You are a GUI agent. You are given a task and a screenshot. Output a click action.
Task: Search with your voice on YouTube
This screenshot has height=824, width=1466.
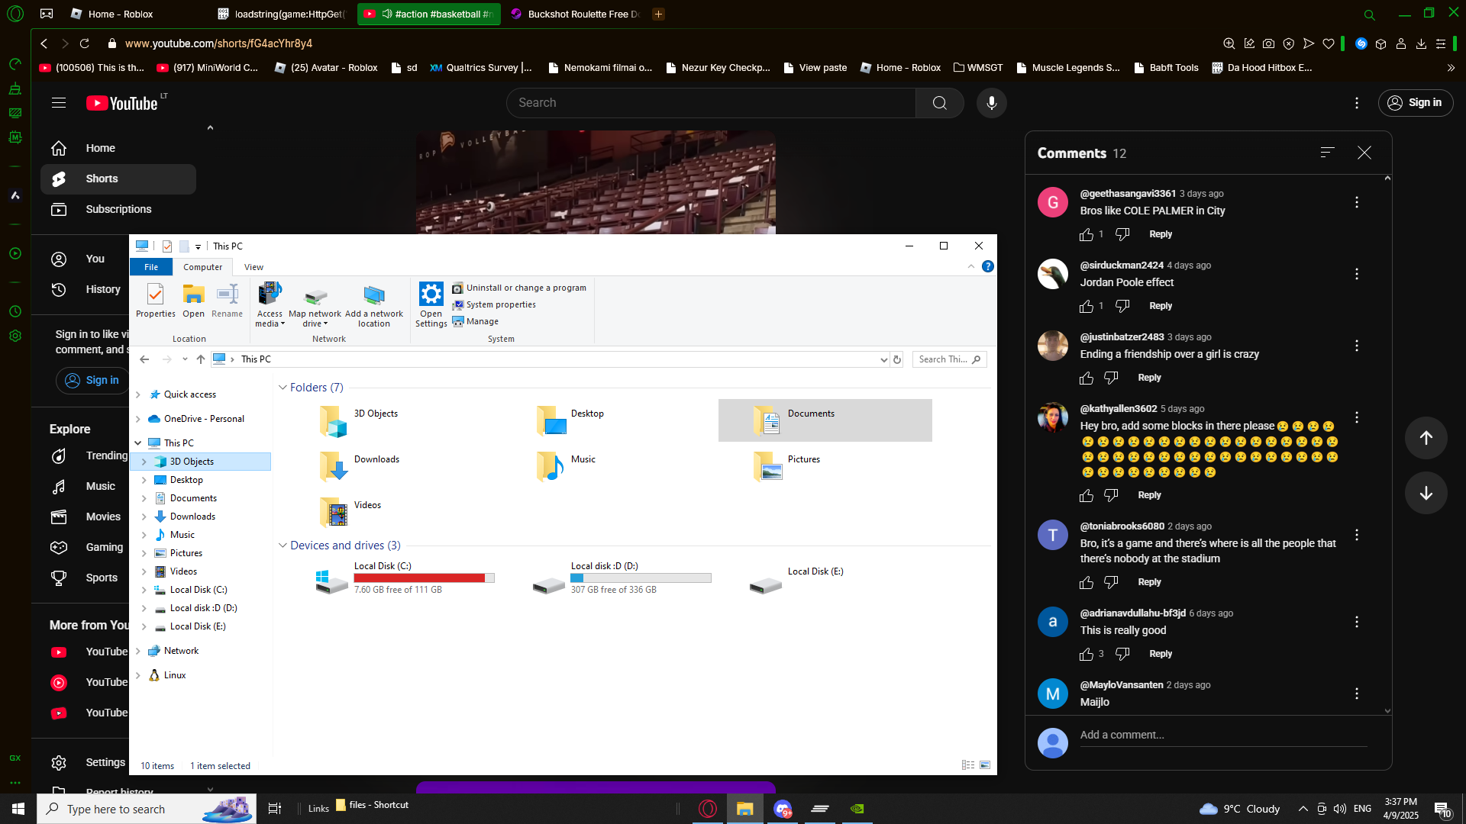click(991, 103)
